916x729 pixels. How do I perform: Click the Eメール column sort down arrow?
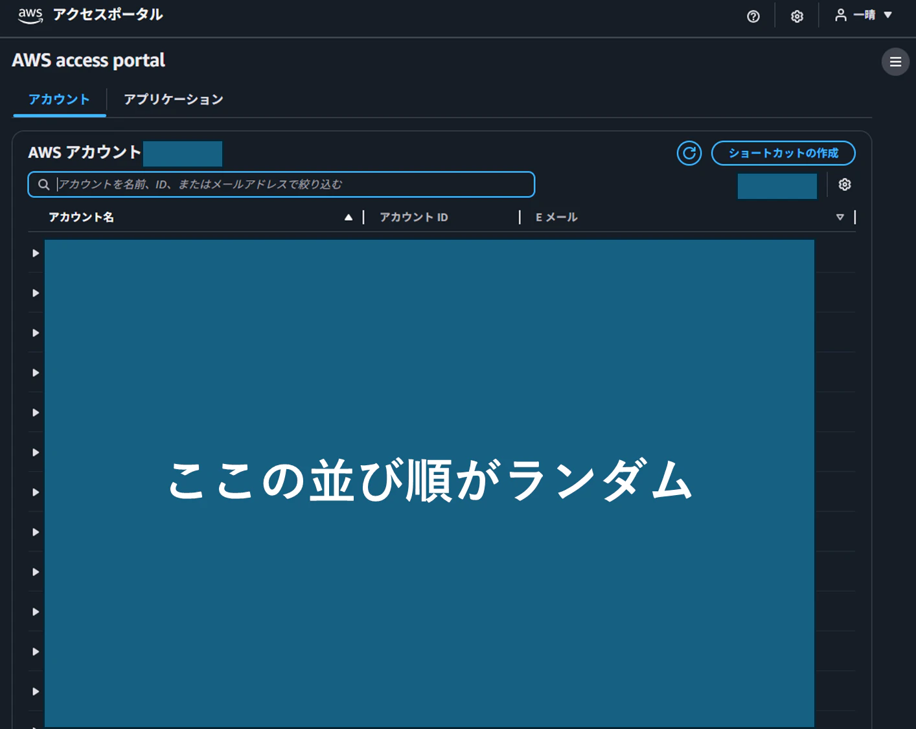(840, 218)
